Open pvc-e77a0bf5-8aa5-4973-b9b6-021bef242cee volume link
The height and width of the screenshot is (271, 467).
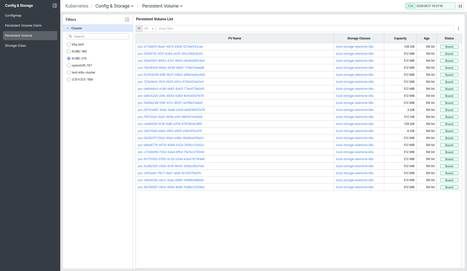click(x=170, y=47)
